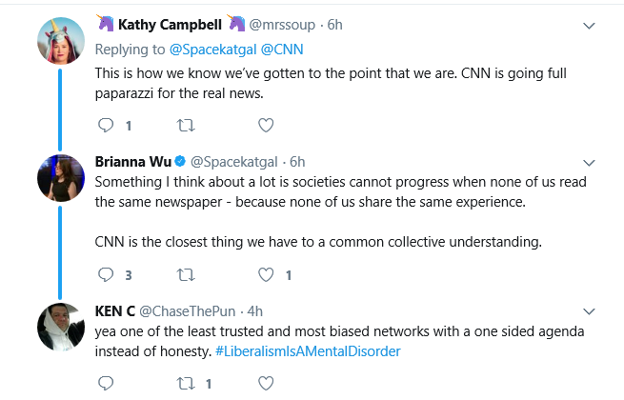
Task: Retweet Brianna Wu's newspaper tweet
Action: (x=186, y=274)
